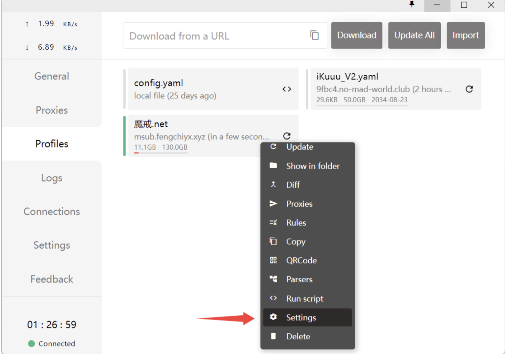Click the Import button
Image resolution: width=511 pixels, height=354 pixels.
pyautogui.click(x=466, y=35)
